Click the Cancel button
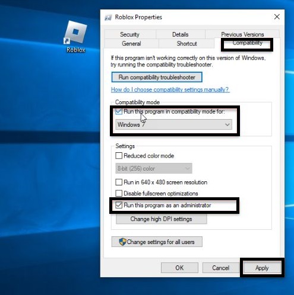This screenshot has height=295, width=294. [x=221, y=268]
